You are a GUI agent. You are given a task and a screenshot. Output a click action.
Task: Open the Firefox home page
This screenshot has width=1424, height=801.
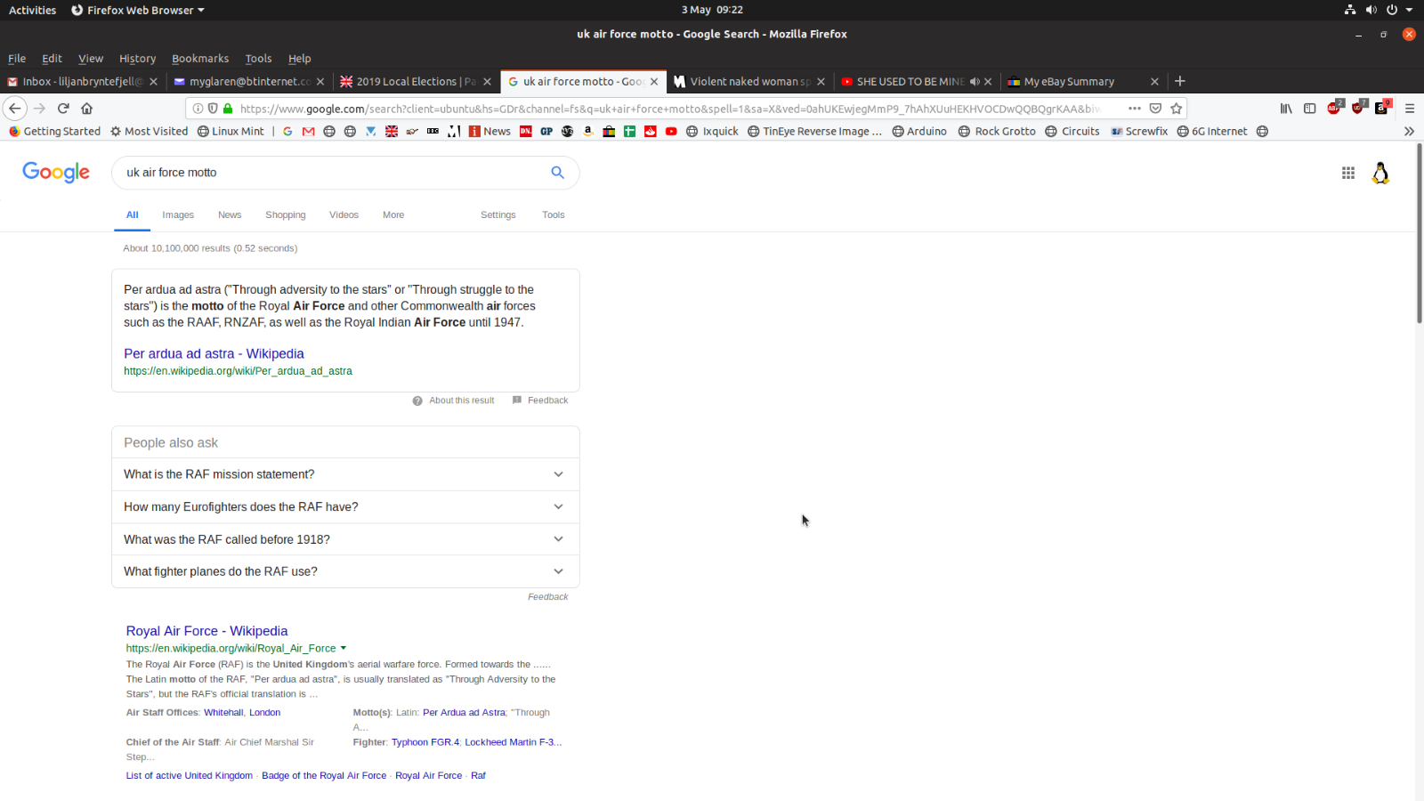86,109
